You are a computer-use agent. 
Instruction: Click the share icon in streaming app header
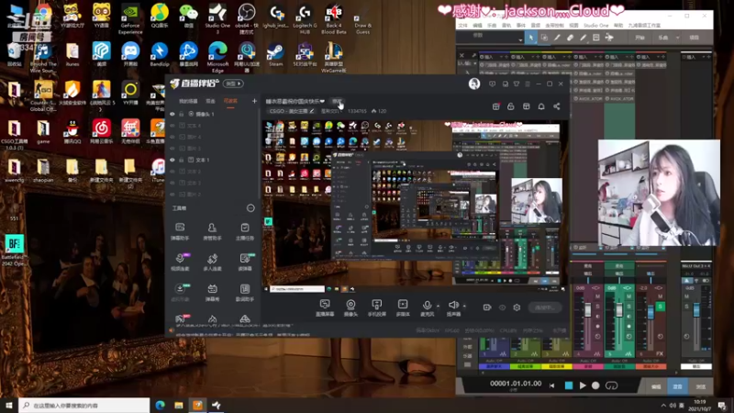tap(557, 106)
